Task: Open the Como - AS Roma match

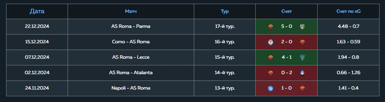Action: tap(131, 42)
